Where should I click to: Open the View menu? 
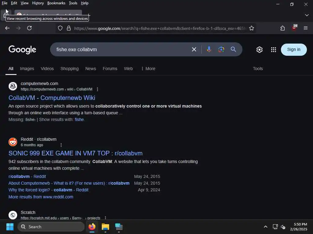(x=24, y=3)
